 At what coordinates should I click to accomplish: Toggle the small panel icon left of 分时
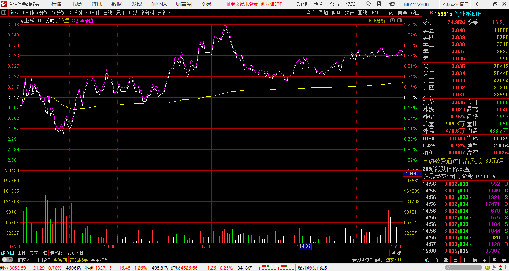[x=4, y=13]
